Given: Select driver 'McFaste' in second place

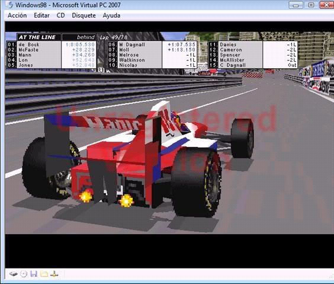Looking at the screenshot, I should click(x=28, y=50).
